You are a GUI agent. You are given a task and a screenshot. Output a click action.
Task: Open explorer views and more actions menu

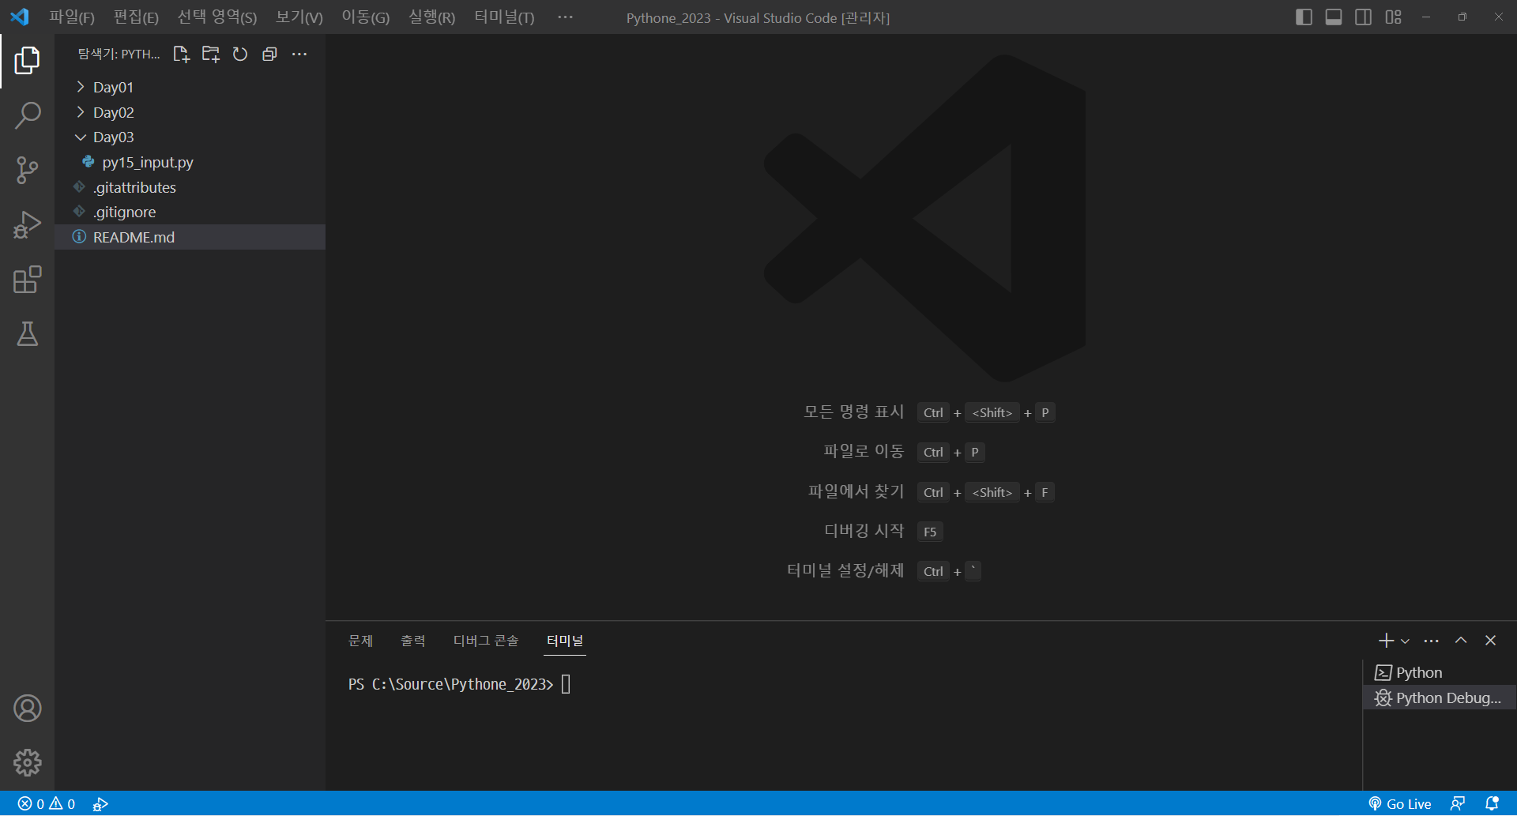point(299,54)
